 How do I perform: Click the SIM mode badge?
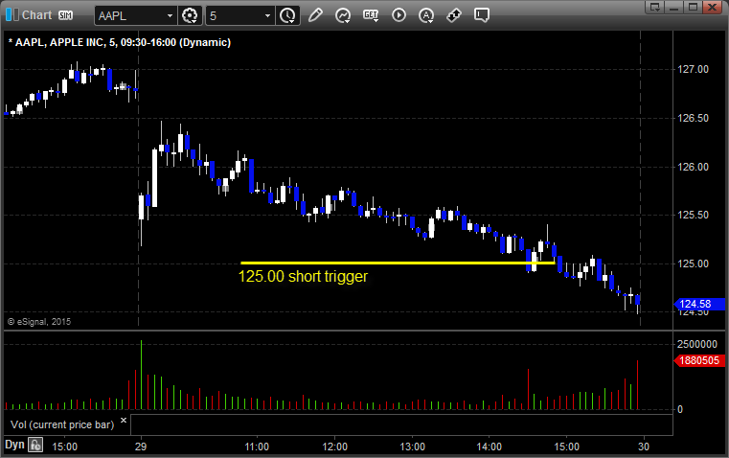(x=65, y=15)
